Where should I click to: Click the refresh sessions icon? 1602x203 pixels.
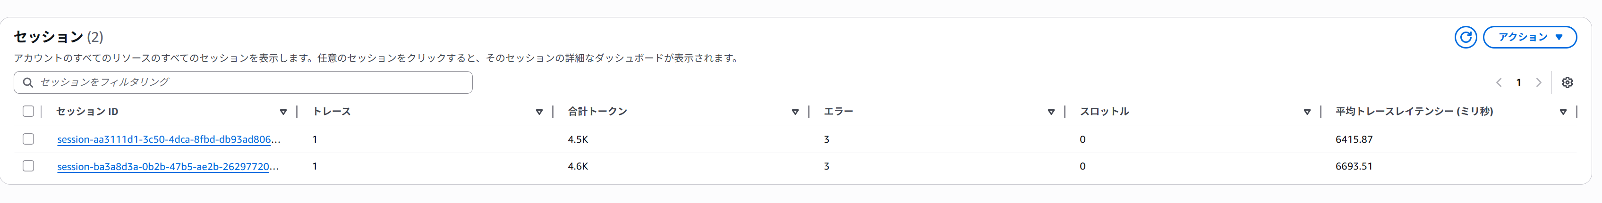pyautogui.click(x=1465, y=37)
